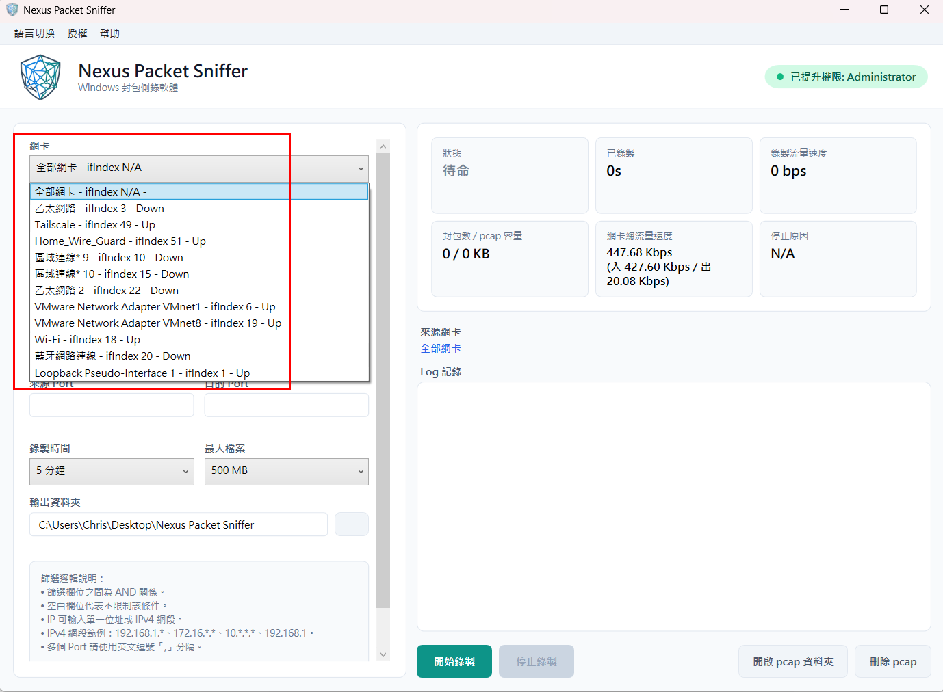The width and height of the screenshot is (943, 692).
Task: Select 乙太網路 2 - ifIndex 22
Action: (x=199, y=290)
